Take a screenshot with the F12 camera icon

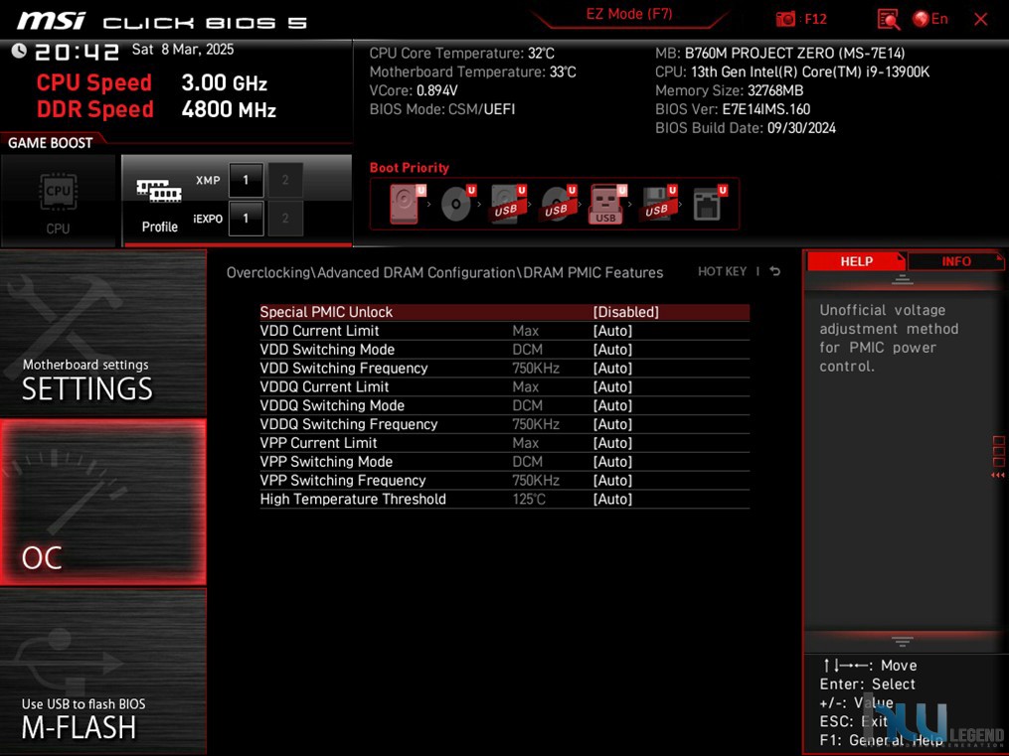[x=785, y=19]
